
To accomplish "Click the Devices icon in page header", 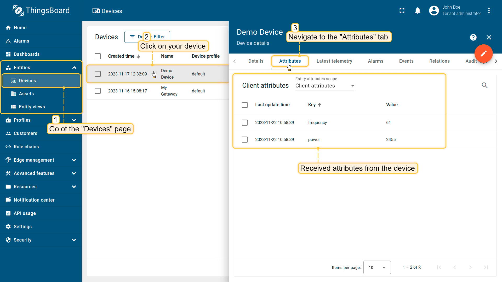I will (x=96, y=11).
